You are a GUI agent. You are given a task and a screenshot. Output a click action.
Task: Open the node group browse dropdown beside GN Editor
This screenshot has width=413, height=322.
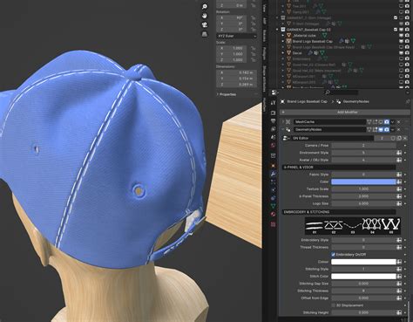tap(287, 138)
